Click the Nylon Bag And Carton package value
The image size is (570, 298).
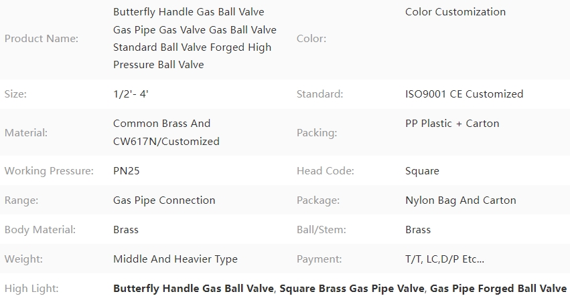click(x=461, y=200)
